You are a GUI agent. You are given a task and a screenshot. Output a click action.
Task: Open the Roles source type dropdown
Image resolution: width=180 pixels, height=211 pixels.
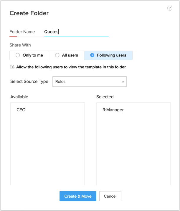(x=89, y=82)
